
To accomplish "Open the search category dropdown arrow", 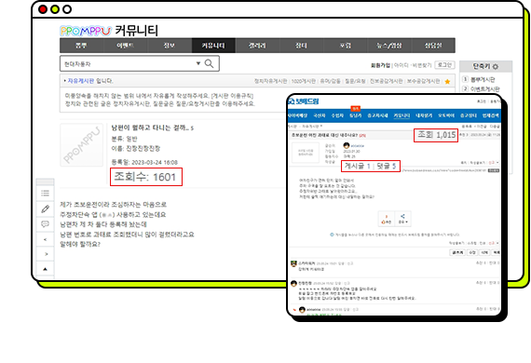I will [198, 63].
